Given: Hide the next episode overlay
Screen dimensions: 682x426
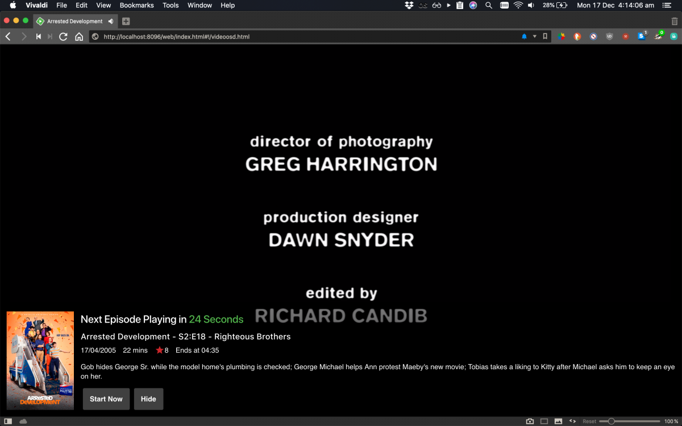Looking at the screenshot, I should pyautogui.click(x=149, y=399).
